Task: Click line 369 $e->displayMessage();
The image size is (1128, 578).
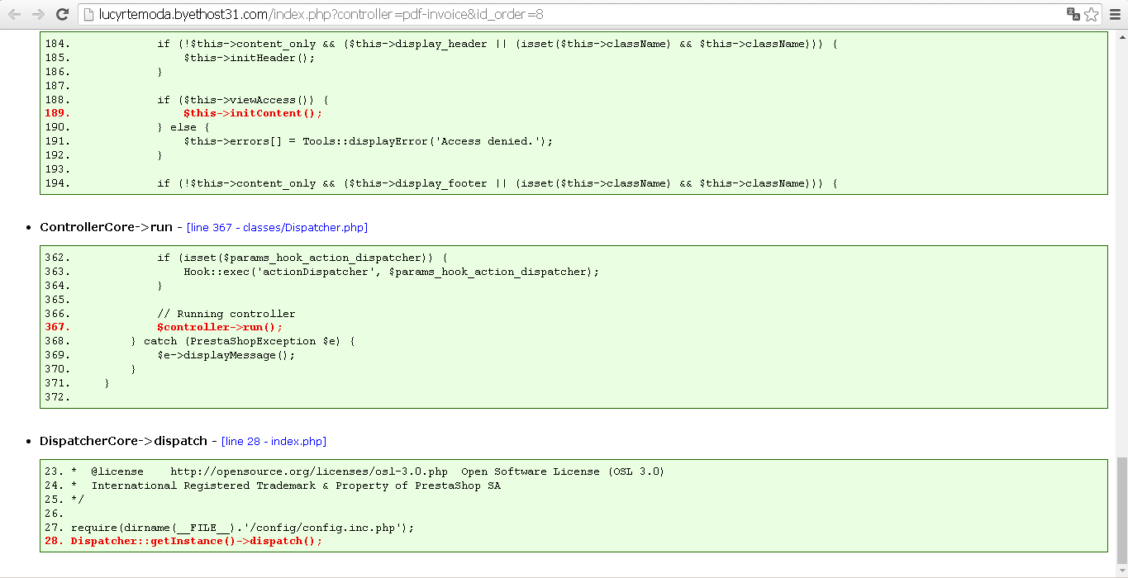Action: coord(226,355)
